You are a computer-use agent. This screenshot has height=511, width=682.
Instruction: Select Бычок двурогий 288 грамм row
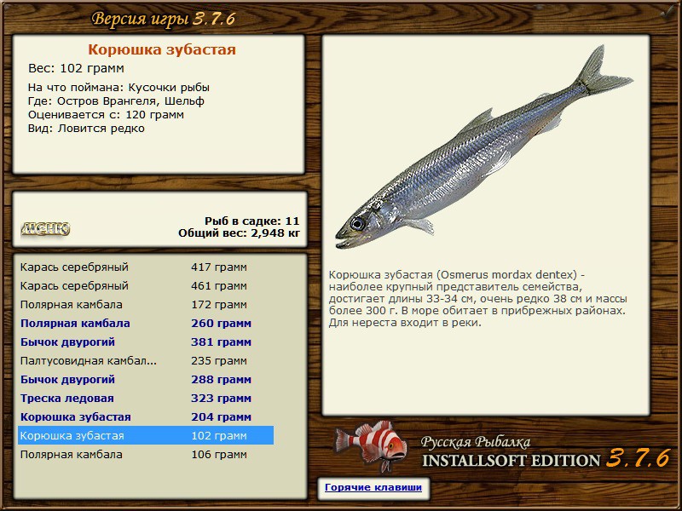coord(146,379)
